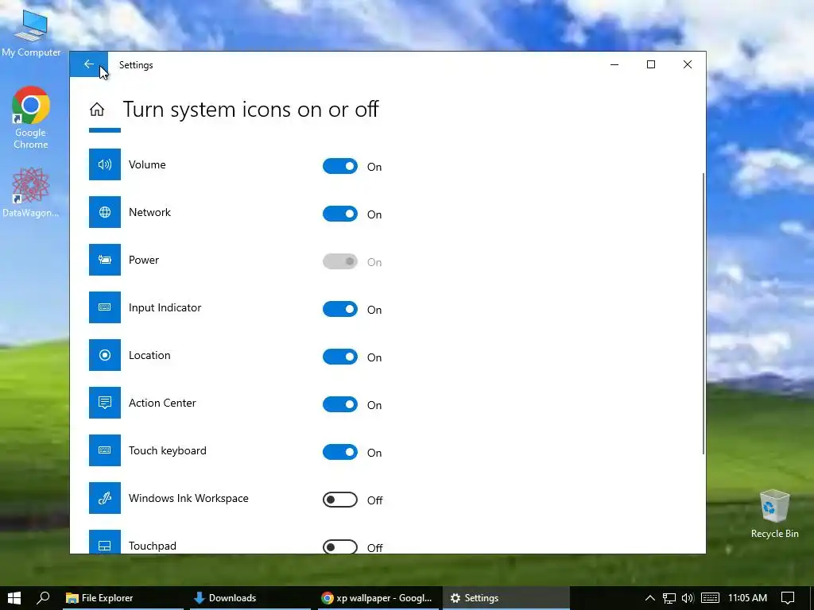This screenshot has width=814, height=610.
Task: Turn off the Network system icon toggle
Action: point(340,214)
